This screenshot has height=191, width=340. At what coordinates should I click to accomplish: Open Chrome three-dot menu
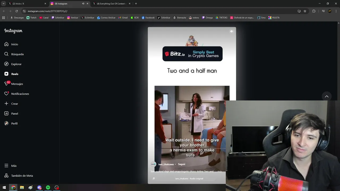336,11
